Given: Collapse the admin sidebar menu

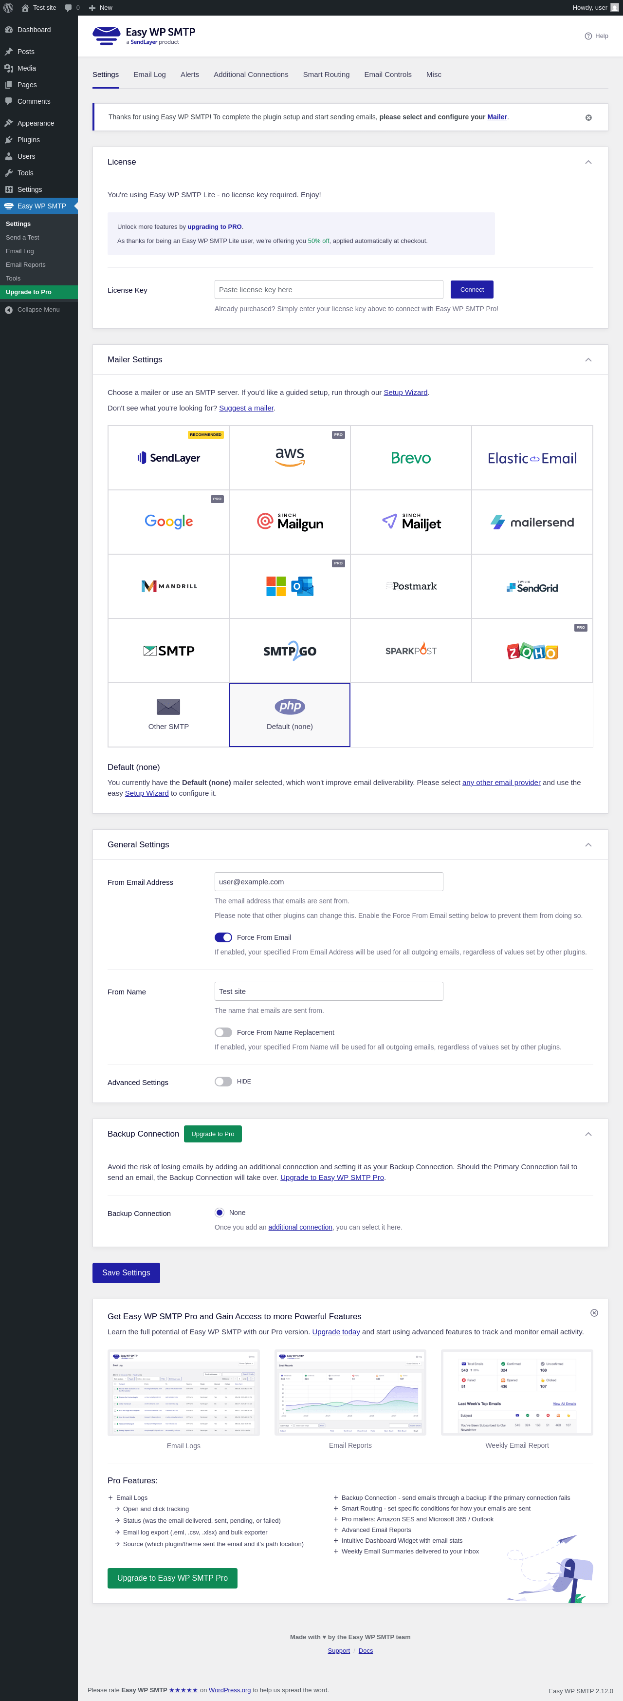Looking at the screenshot, I should (39, 310).
